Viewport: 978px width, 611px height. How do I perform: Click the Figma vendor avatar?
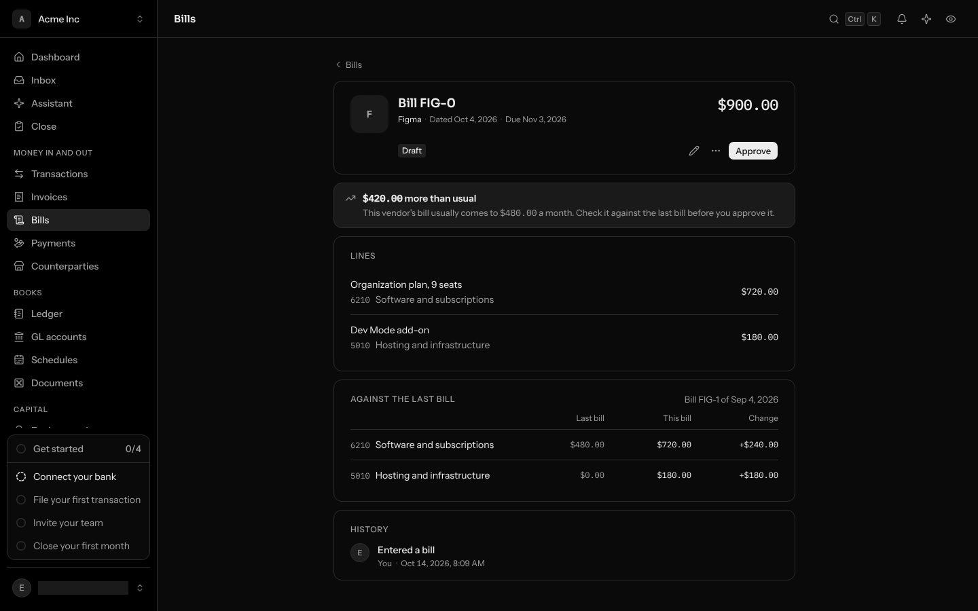point(369,114)
